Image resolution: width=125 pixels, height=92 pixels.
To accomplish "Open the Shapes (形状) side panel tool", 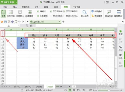I will pos(120,48).
